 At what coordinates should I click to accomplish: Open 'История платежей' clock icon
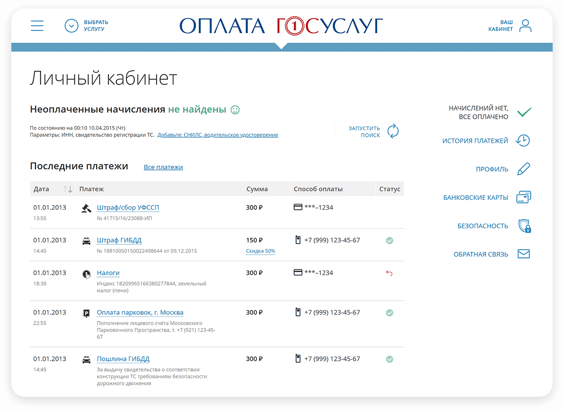pyautogui.click(x=523, y=141)
